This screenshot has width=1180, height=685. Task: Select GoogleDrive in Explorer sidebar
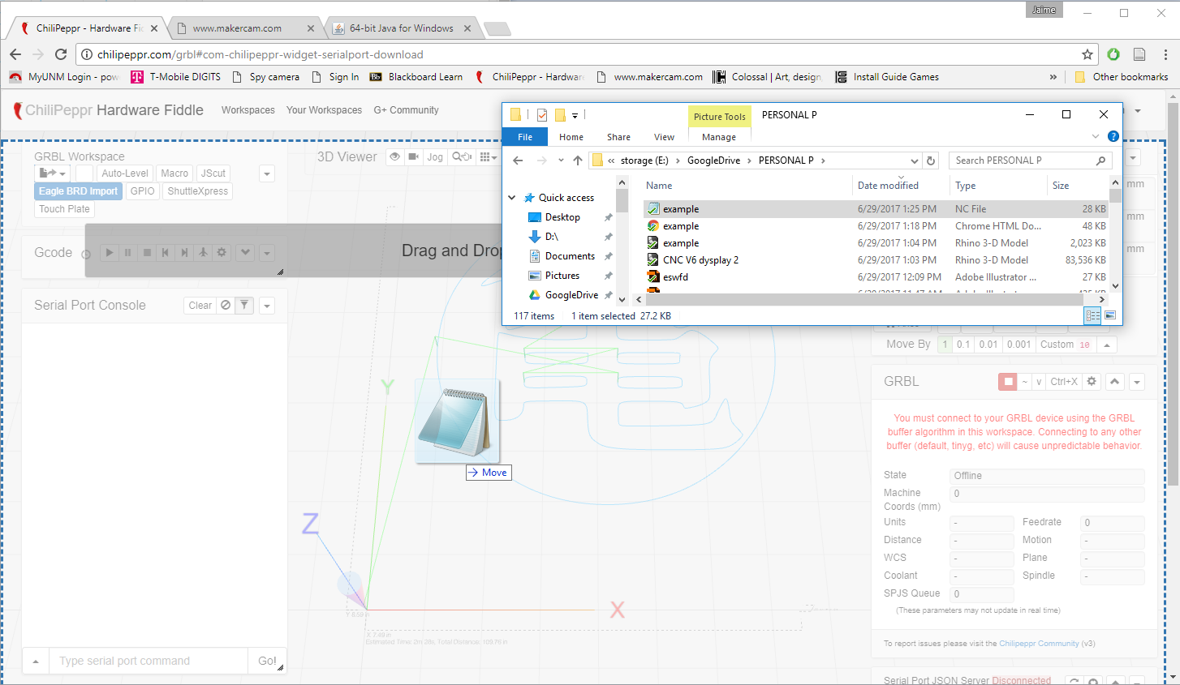click(571, 295)
